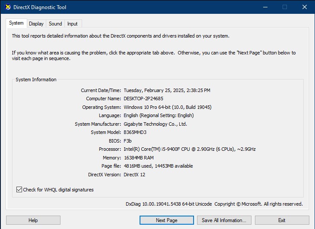Select the Input tab

(73, 24)
